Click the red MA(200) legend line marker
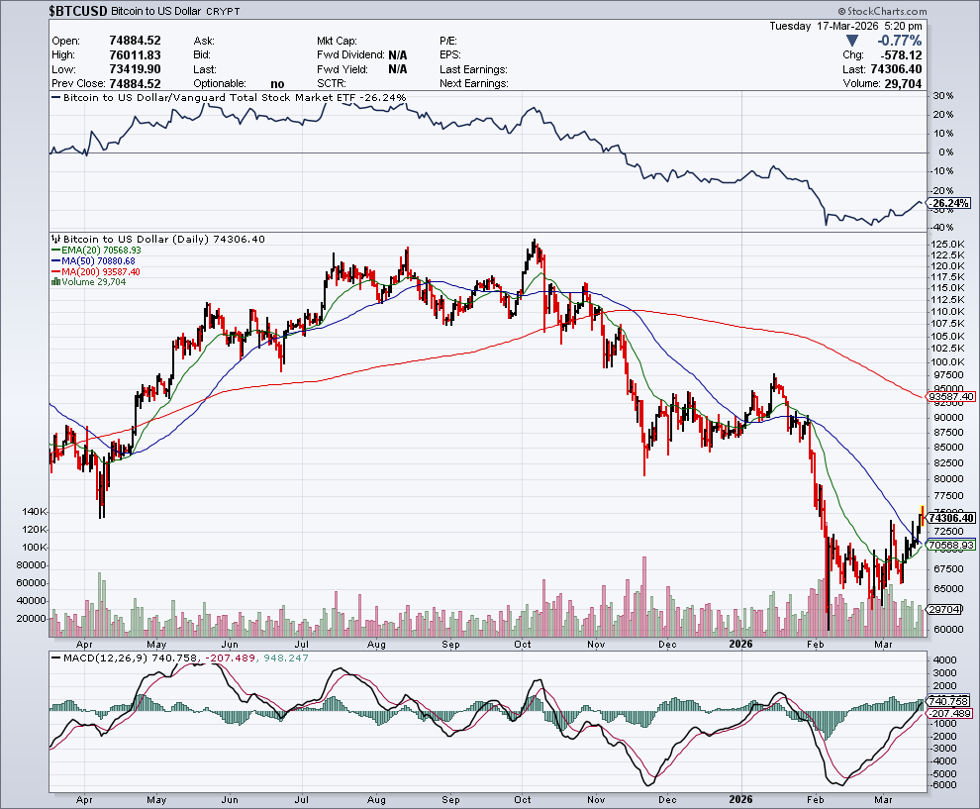Viewport: 980px width, 809px height. 55,272
